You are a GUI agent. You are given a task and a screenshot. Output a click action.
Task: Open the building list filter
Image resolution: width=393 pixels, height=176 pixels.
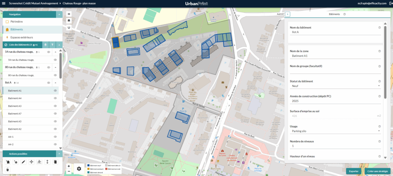click(53, 45)
